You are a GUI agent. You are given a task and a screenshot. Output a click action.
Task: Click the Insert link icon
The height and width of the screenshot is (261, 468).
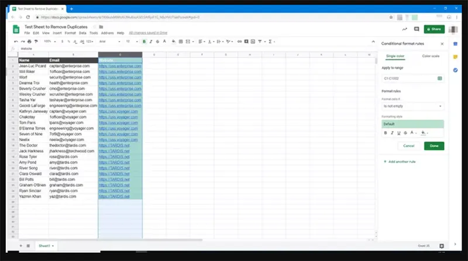pos(239,42)
